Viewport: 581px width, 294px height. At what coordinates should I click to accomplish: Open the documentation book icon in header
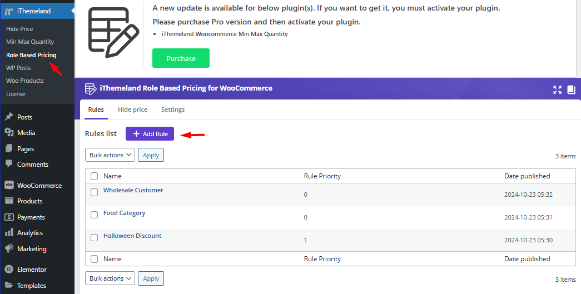tap(570, 89)
